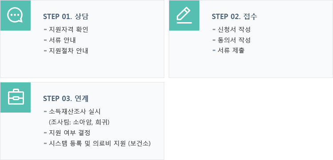Select the STEP 01. 상담 heading
The width and height of the screenshot is (333, 160).
coord(66,16)
